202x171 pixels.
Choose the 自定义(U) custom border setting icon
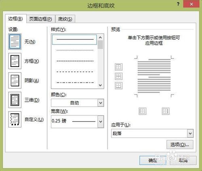(x=15, y=119)
